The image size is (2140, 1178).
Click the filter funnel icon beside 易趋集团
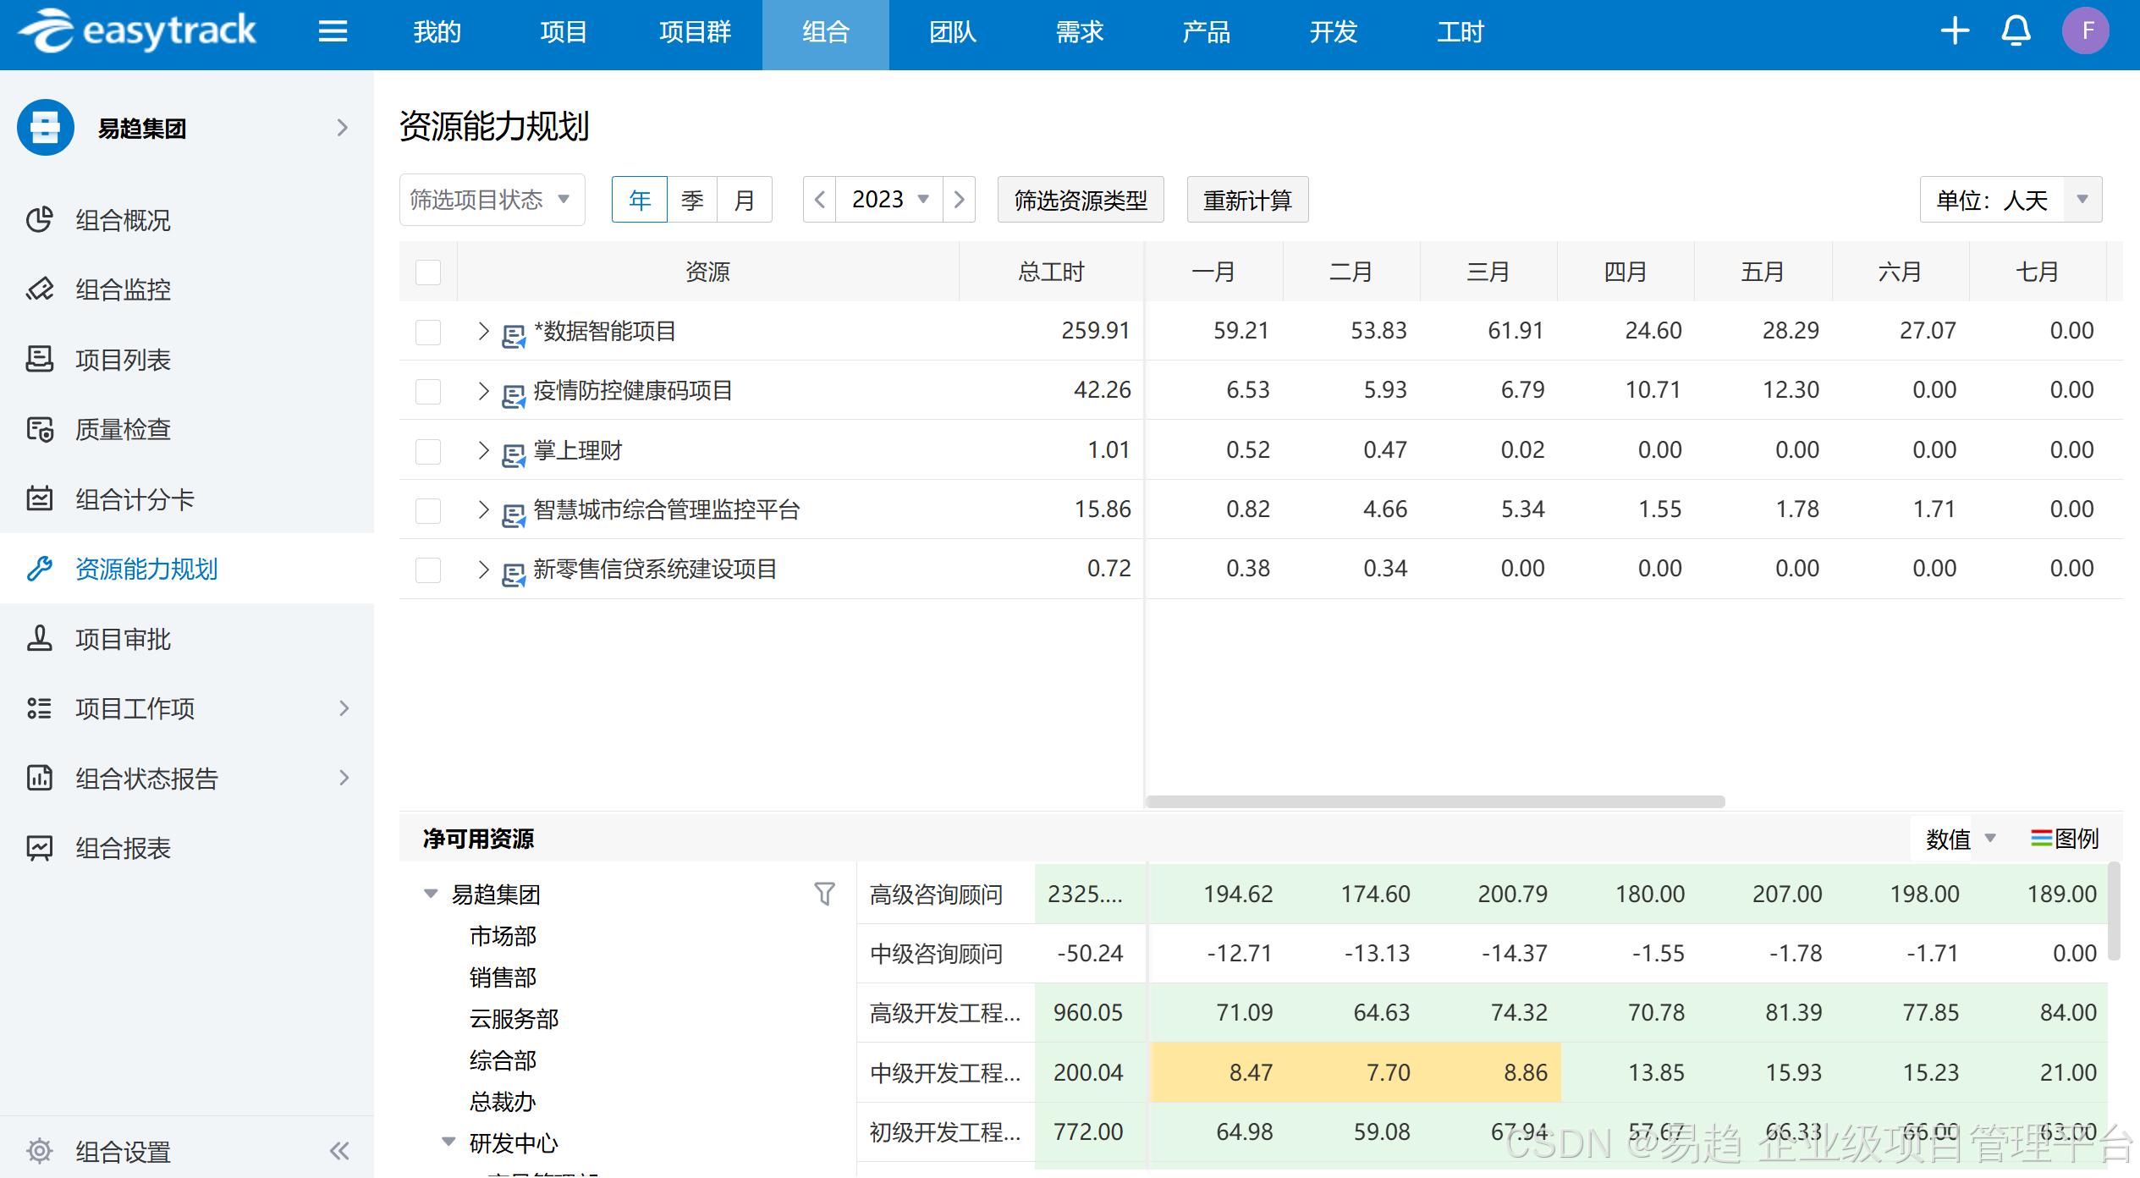[824, 894]
